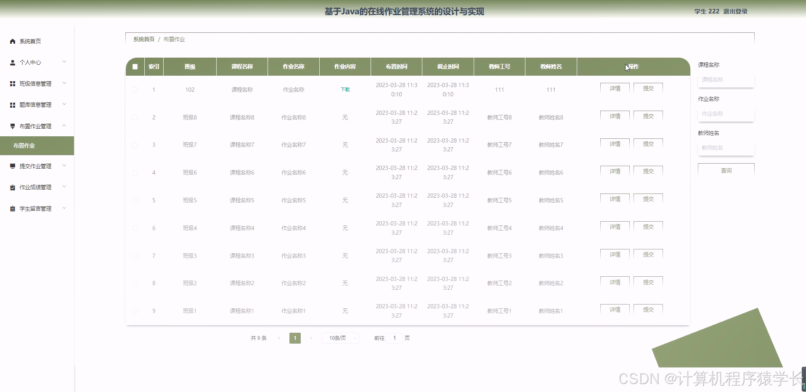This screenshot has height=392, width=806.
Task: Open the 作业成绩管理 sidebar menu
Action: (37, 187)
